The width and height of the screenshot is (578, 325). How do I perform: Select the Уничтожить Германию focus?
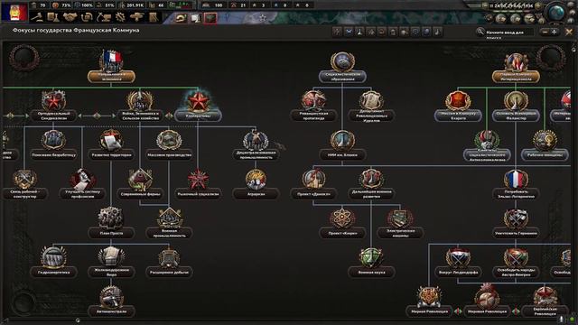516,224
